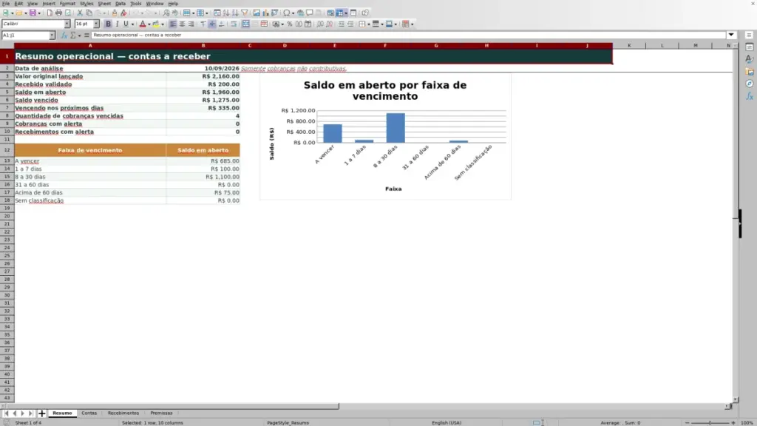Activate the Clone Formatting paintbrush
757x426 pixels.
click(x=115, y=13)
